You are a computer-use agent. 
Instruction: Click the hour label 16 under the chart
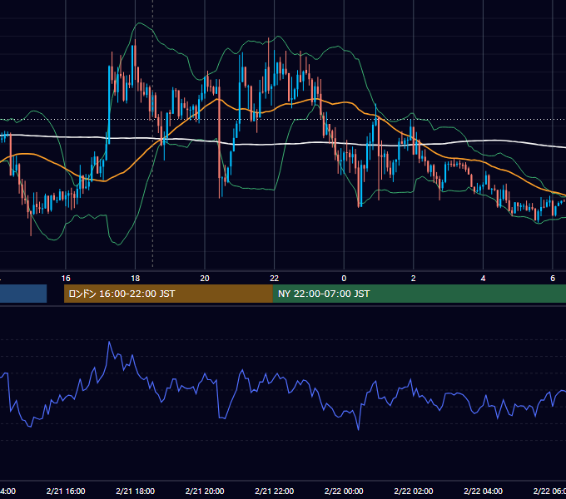[66, 279]
